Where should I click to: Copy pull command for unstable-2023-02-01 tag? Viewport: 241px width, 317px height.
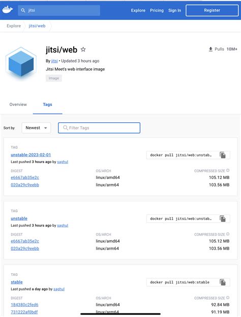(223, 155)
